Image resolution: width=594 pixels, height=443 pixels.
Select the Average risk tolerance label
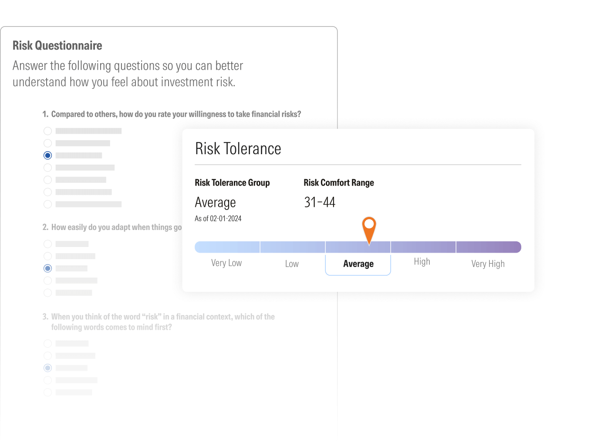(358, 264)
